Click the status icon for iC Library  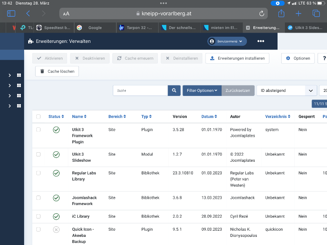pos(56,216)
